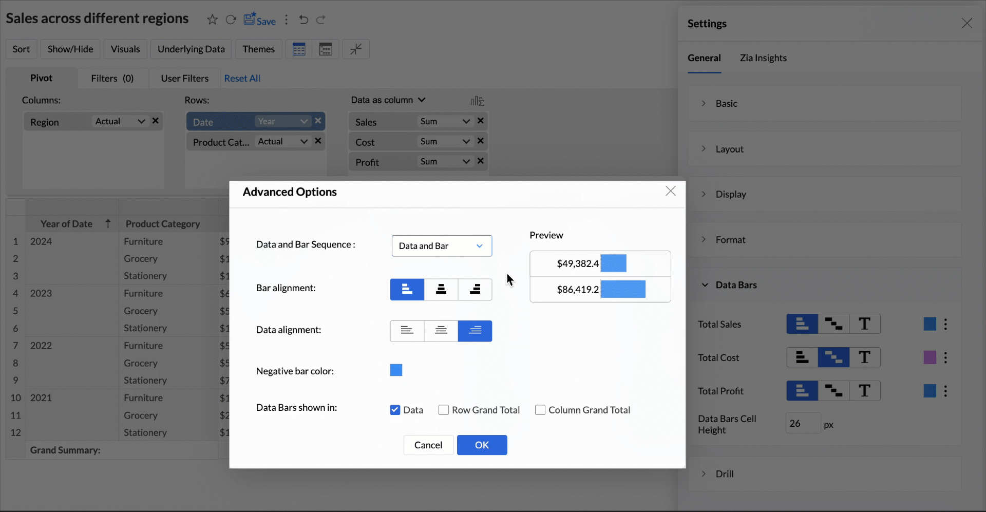The height and width of the screenshot is (512, 986).
Task: Open the Data as column dropdown
Action: (388, 100)
